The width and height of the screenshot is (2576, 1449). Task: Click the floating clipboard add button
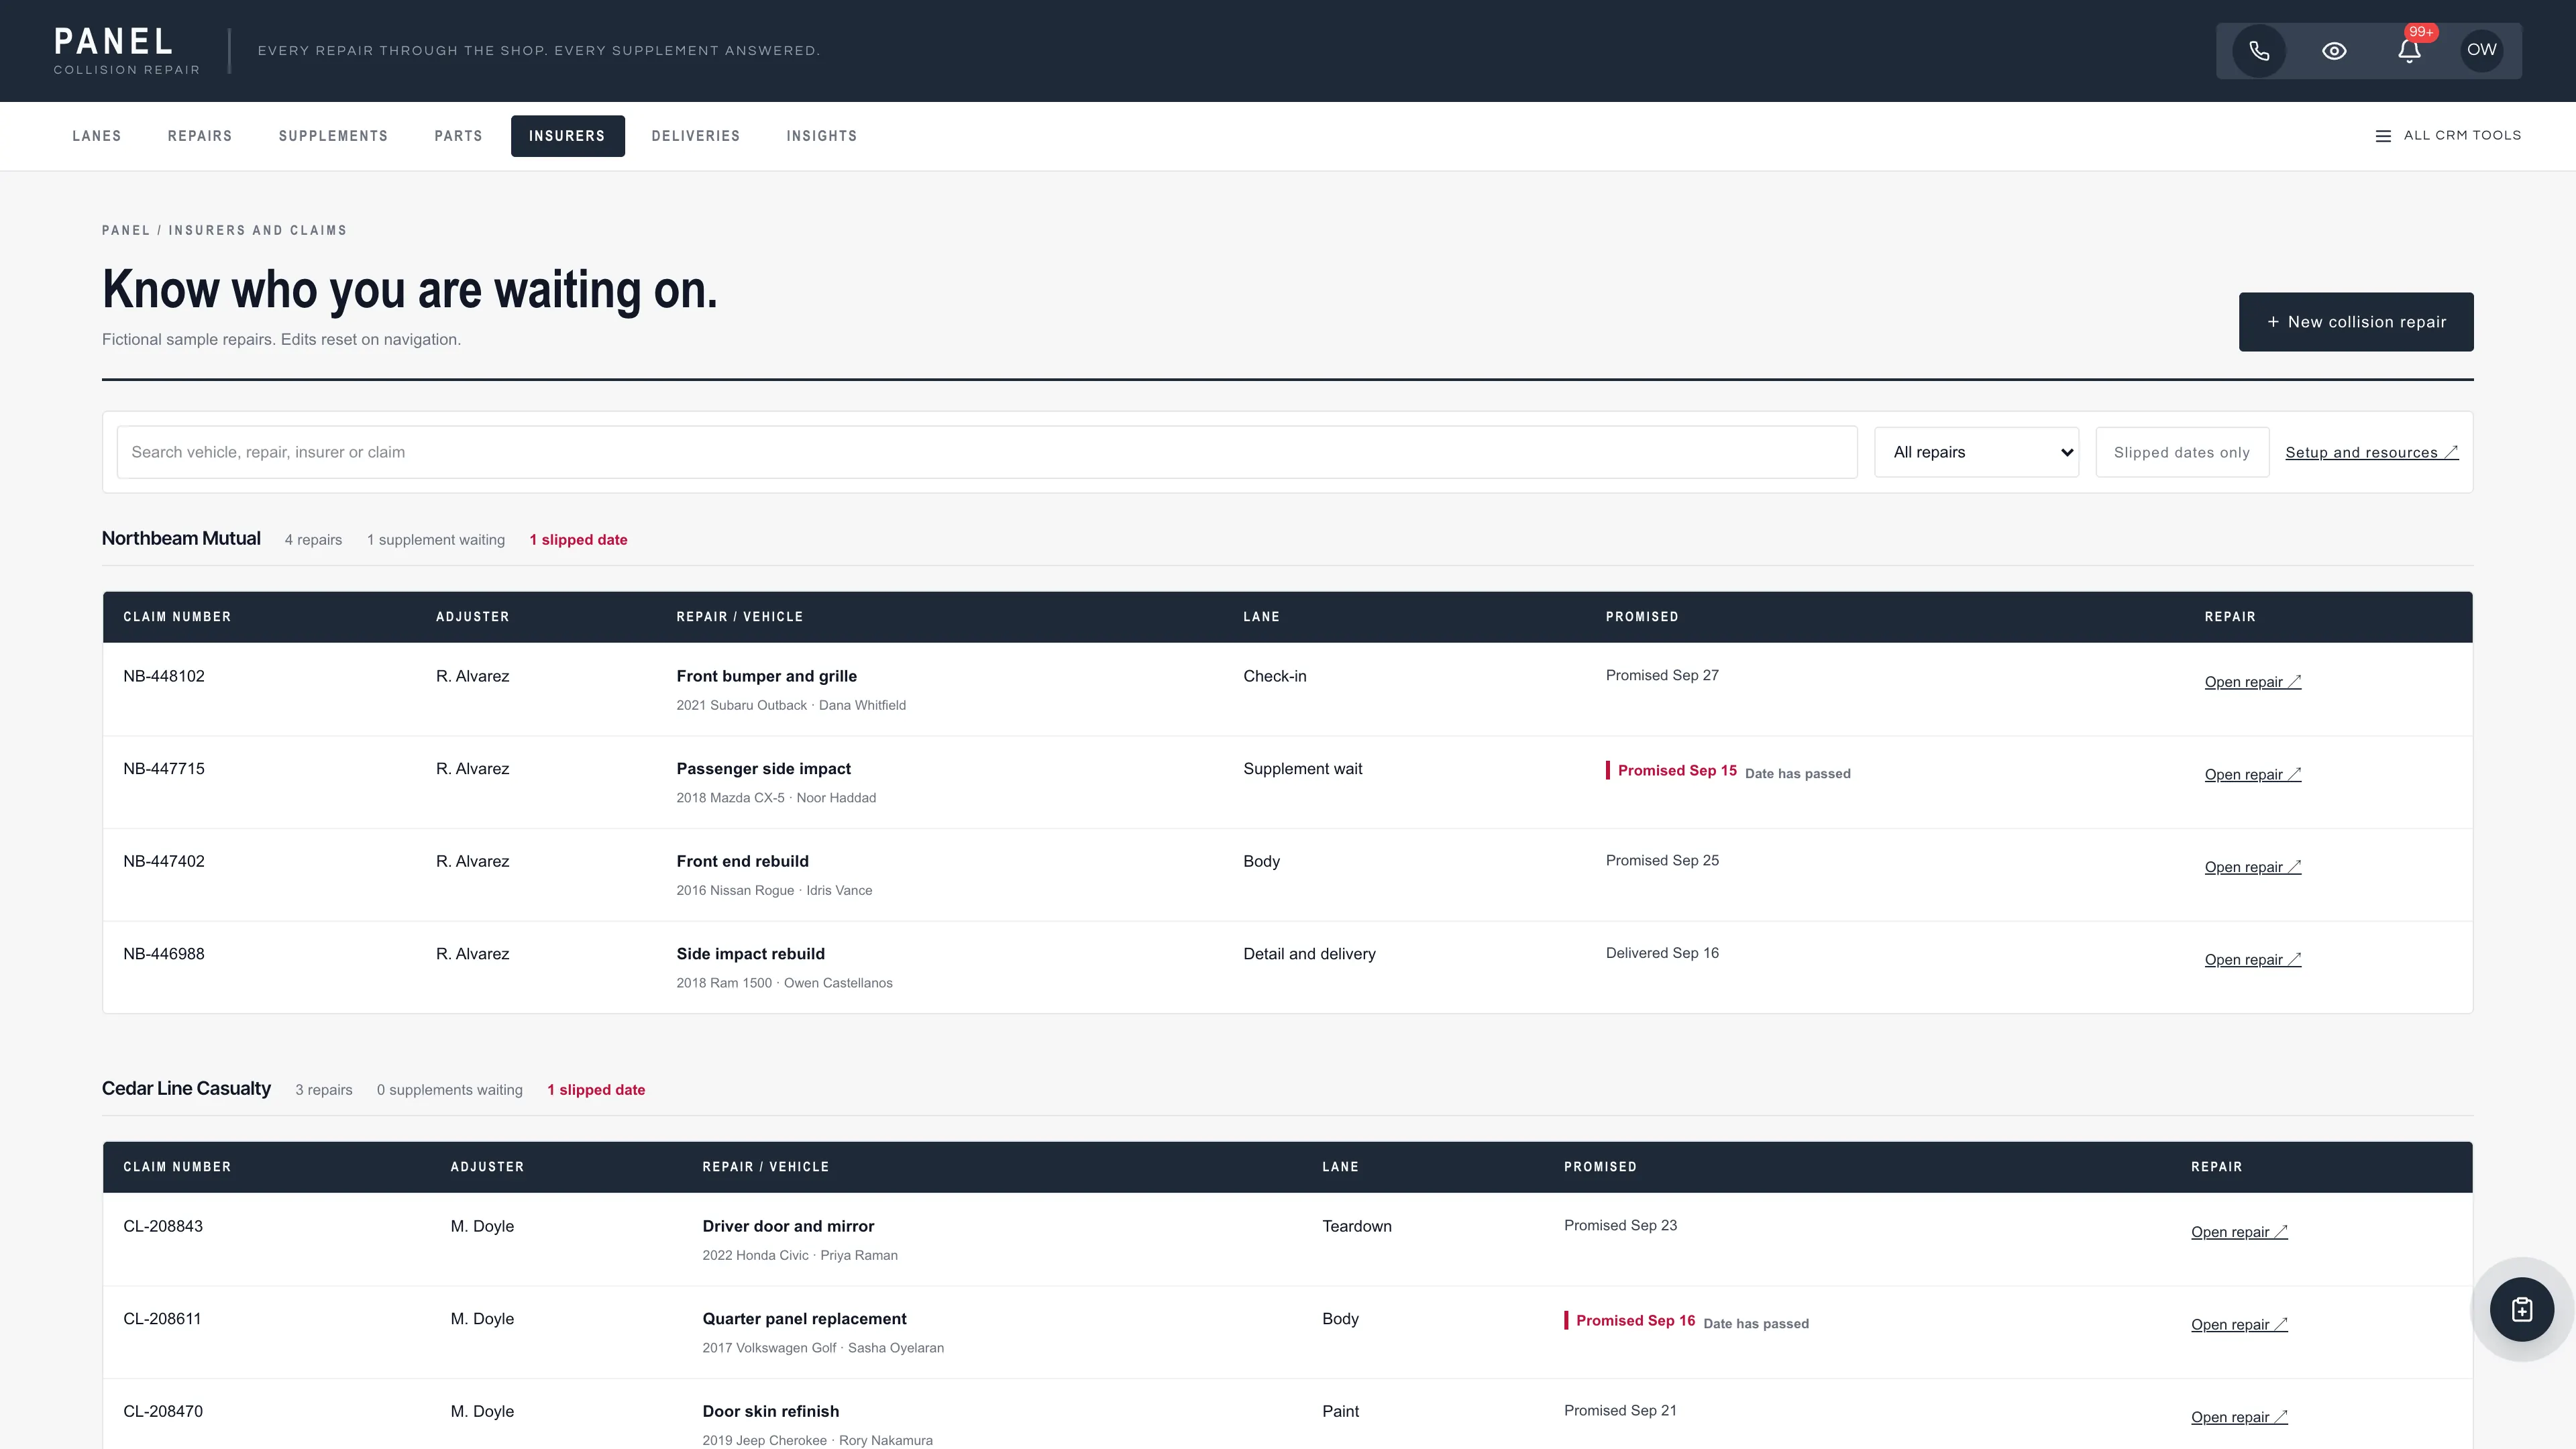[x=2522, y=1309]
